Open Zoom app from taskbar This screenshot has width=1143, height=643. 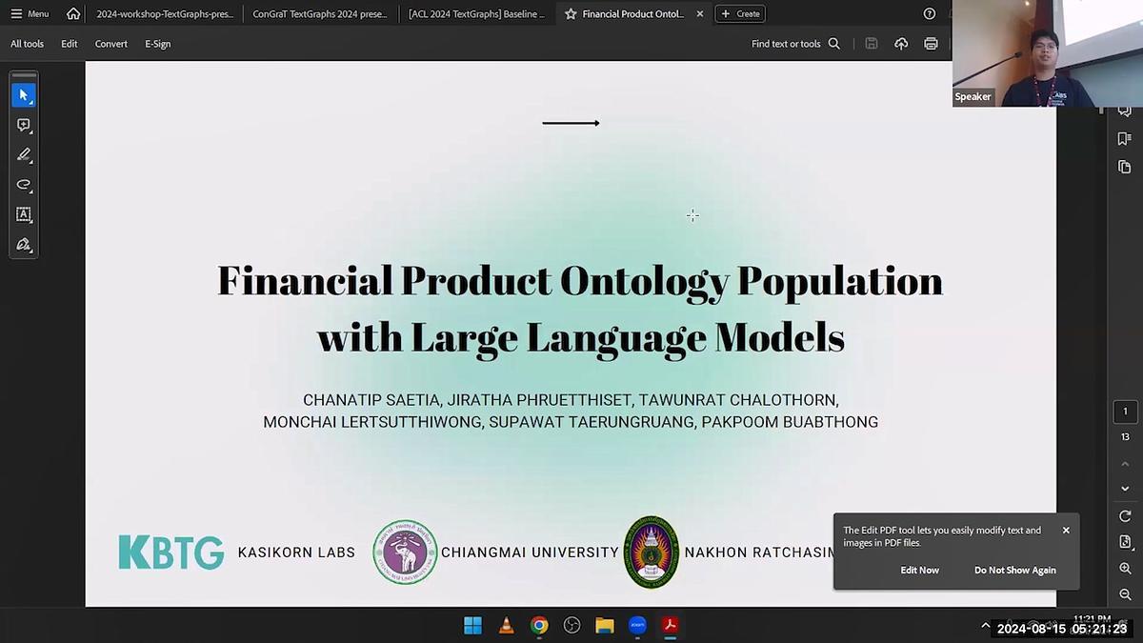(x=637, y=625)
